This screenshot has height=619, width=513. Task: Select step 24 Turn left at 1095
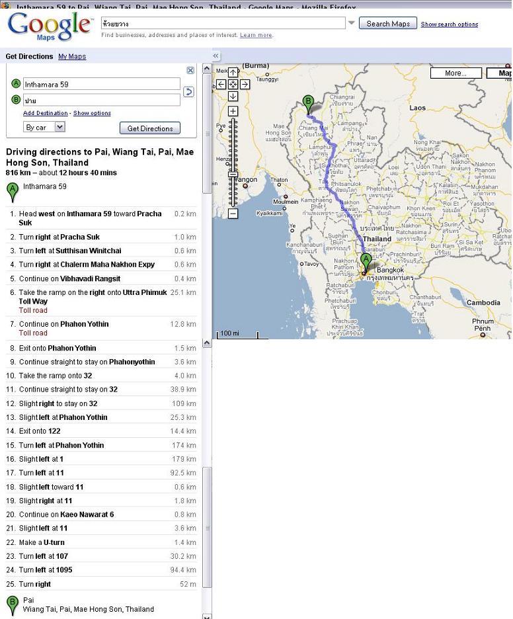click(x=101, y=570)
